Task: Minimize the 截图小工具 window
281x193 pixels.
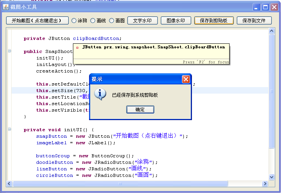Action: pyautogui.click(x=256, y=7)
